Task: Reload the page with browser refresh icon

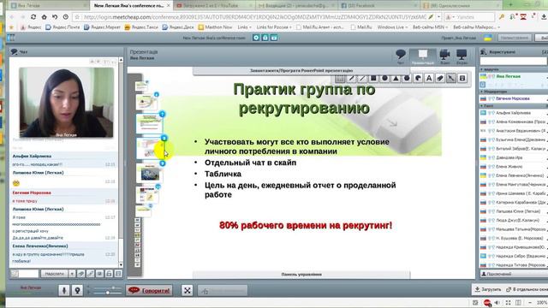Action: tap(33, 17)
